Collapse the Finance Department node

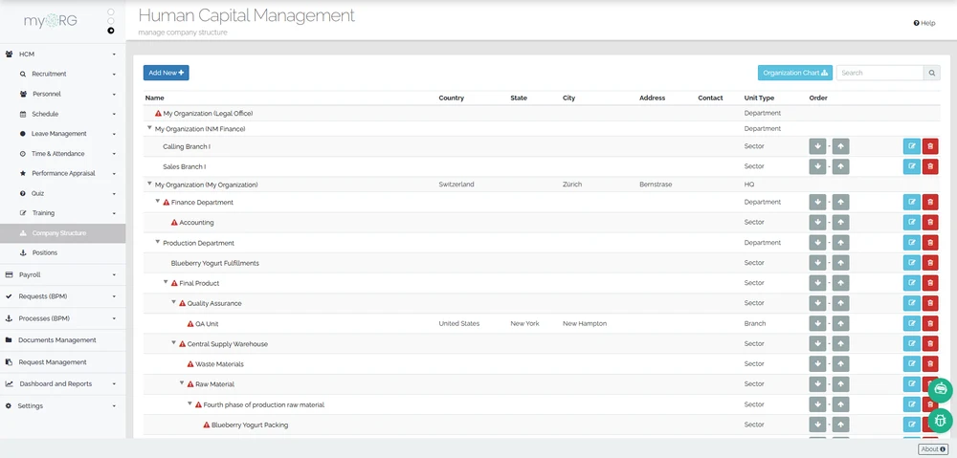158,201
